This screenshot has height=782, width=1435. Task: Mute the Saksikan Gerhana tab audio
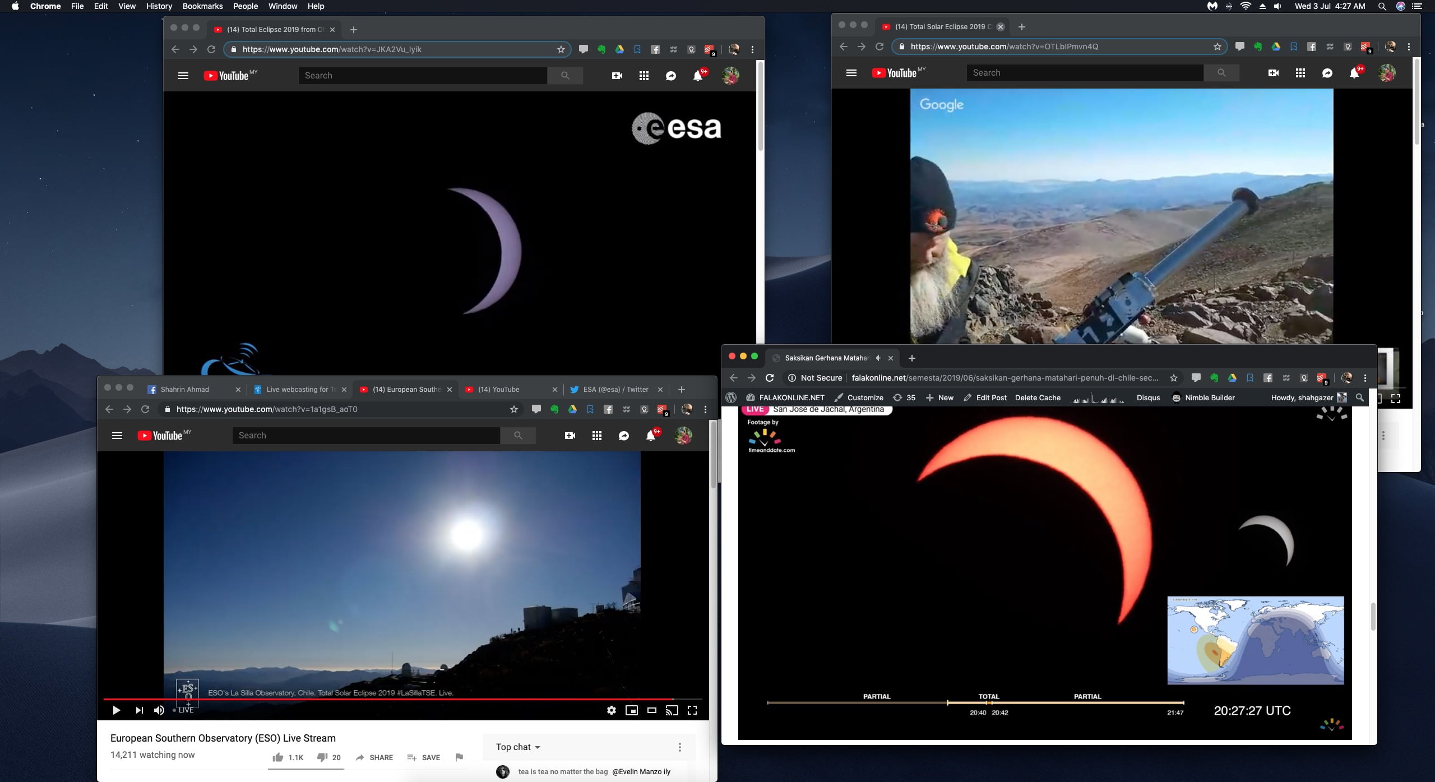tap(879, 358)
